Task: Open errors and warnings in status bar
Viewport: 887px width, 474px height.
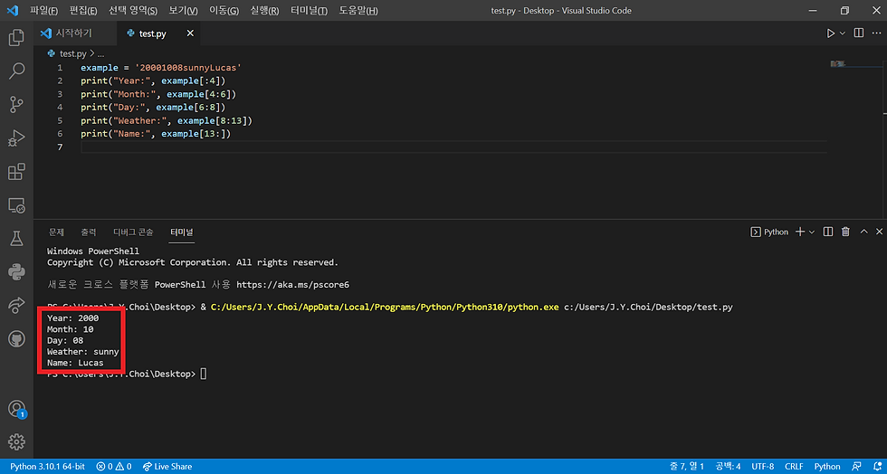Action: coord(114,467)
